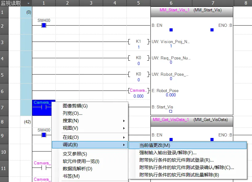Select the K0 constant for Req_Pose_Nu input
252x182 pixels.
(x=138, y=58)
